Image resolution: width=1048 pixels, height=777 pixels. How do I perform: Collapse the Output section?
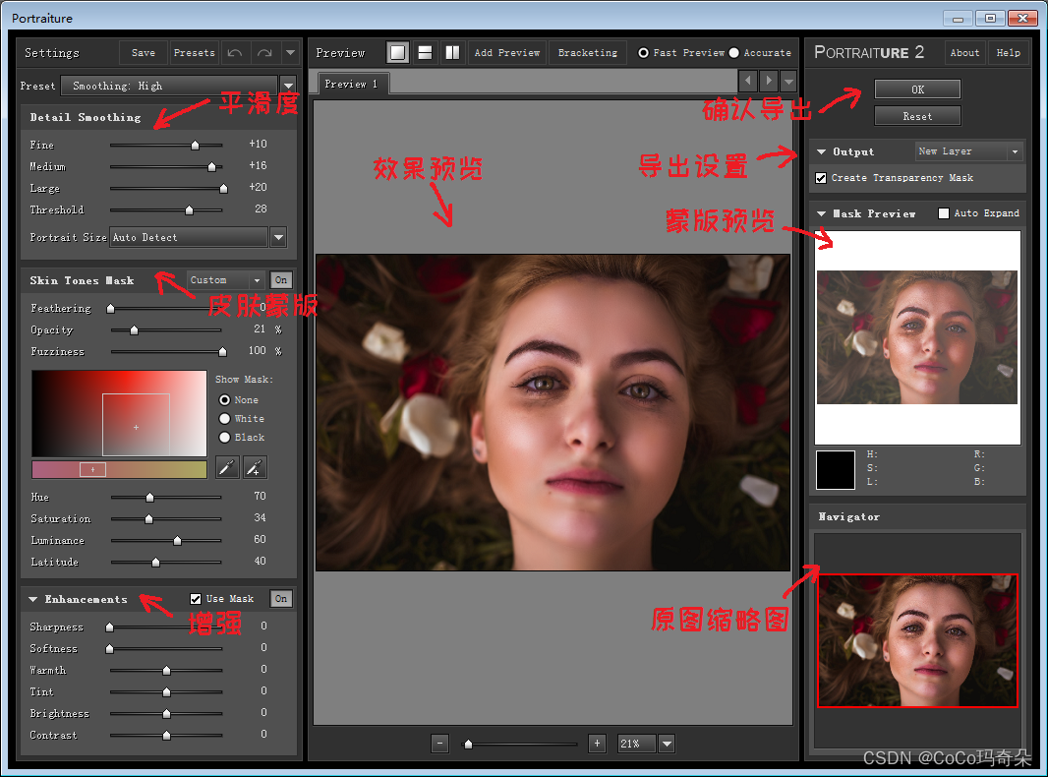822,151
